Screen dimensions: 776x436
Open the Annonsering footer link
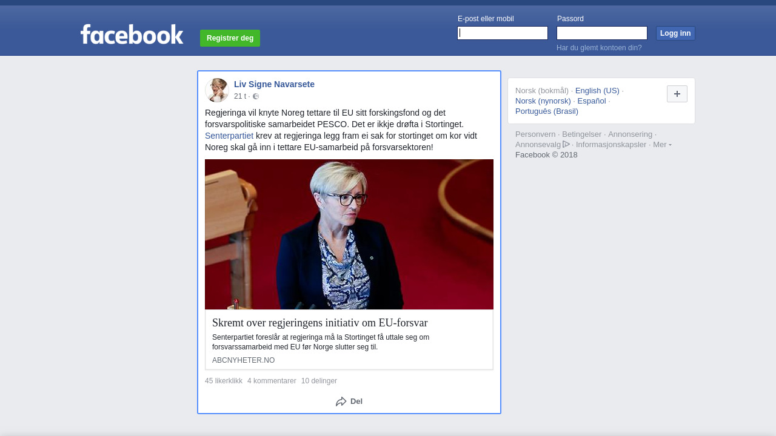click(x=630, y=134)
